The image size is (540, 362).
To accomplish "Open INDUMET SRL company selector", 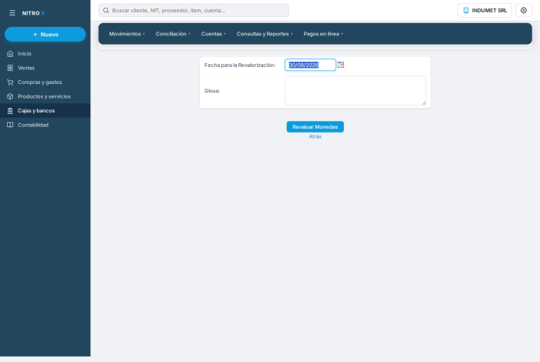I will click(x=484, y=10).
